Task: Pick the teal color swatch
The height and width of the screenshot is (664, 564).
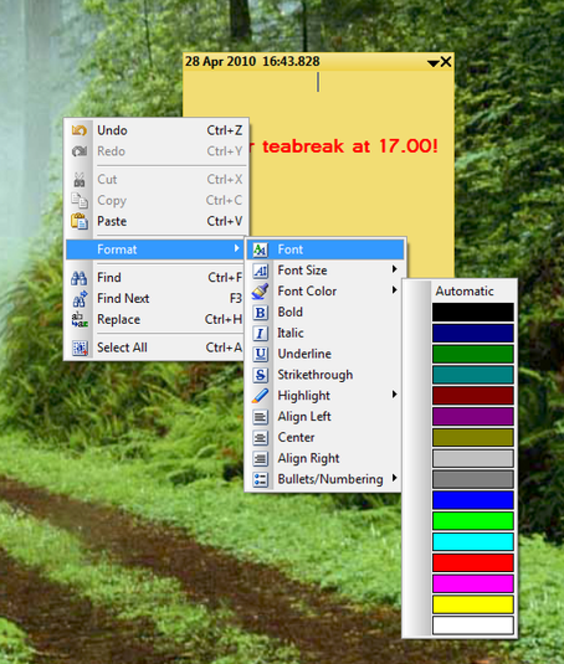Action: click(x=473, y=375)
